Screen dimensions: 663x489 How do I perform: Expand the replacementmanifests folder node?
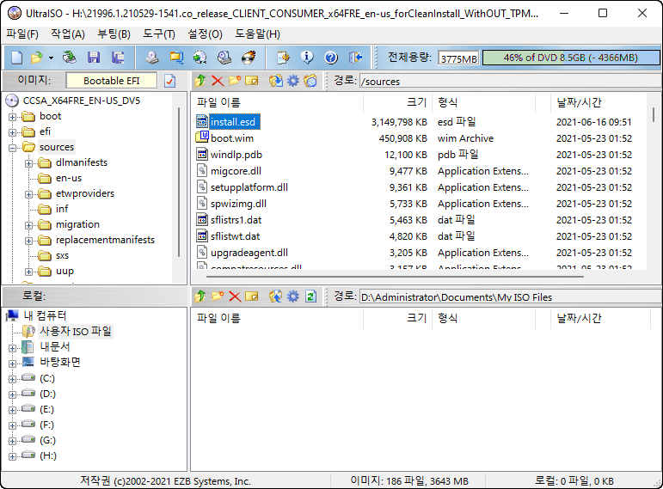click(x=28, y=241)
